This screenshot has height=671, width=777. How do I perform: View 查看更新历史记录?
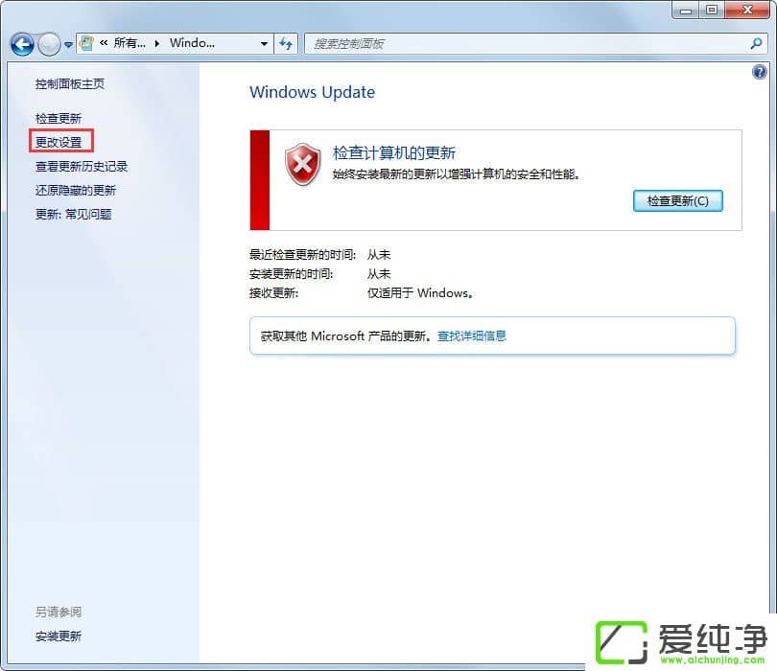point(84,165)
